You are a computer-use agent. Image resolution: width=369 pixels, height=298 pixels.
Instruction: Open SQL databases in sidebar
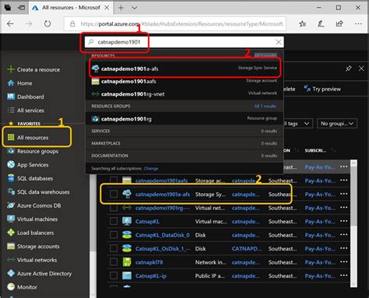tap(30, 178)
